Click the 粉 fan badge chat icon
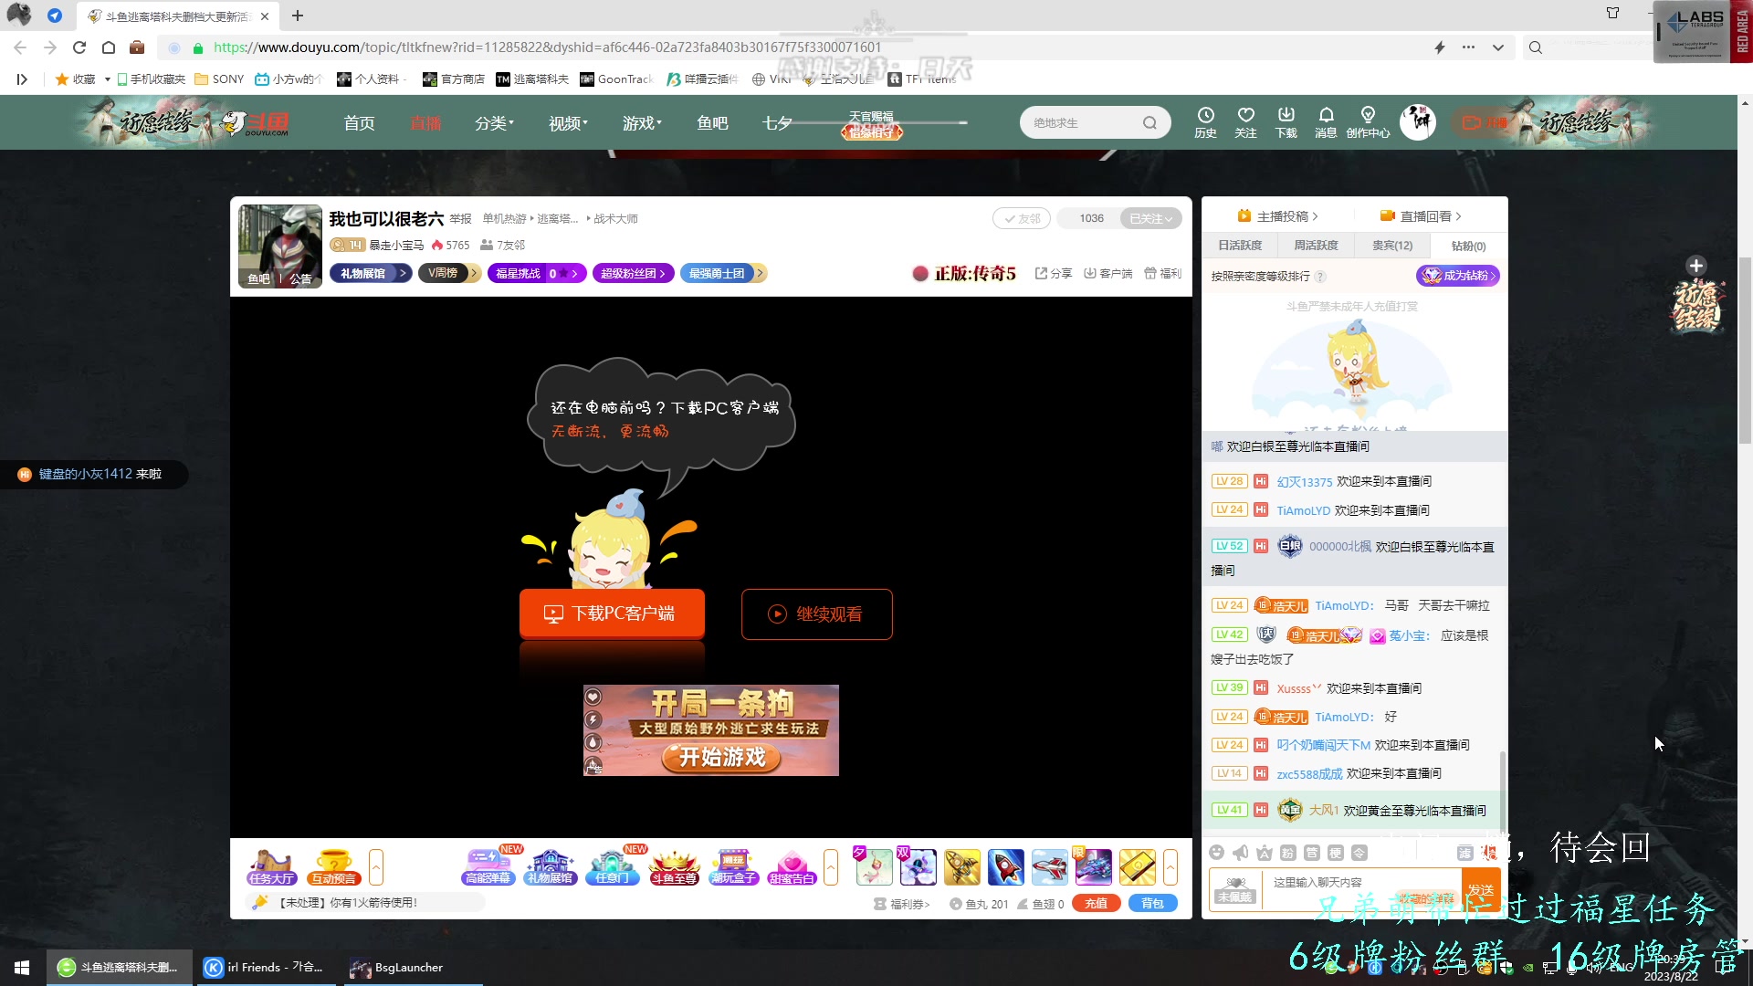The image size is (1753, 986). click(1287, 853)
